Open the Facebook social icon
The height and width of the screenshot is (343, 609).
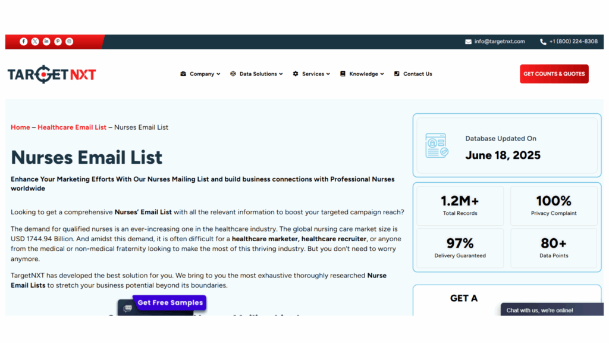tap(24, 42)
